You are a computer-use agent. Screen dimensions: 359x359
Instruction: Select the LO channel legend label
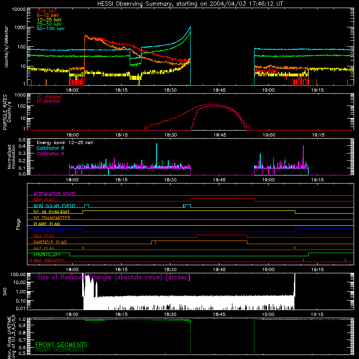pos(49,96)
